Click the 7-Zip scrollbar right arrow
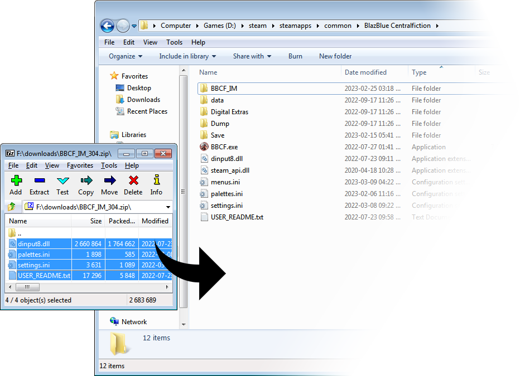 [x=167, y=287]
